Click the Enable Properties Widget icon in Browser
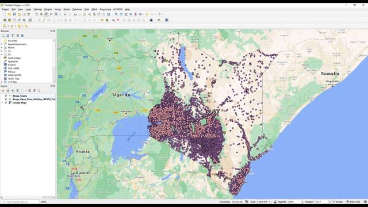This screenshot has width=368, height=207. (22, 36)
